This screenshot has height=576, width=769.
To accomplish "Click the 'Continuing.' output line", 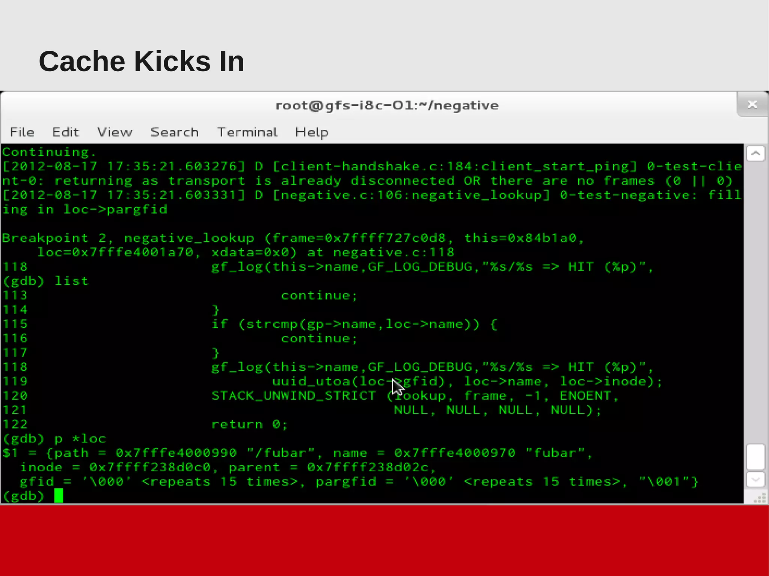I will click(49, 152).
